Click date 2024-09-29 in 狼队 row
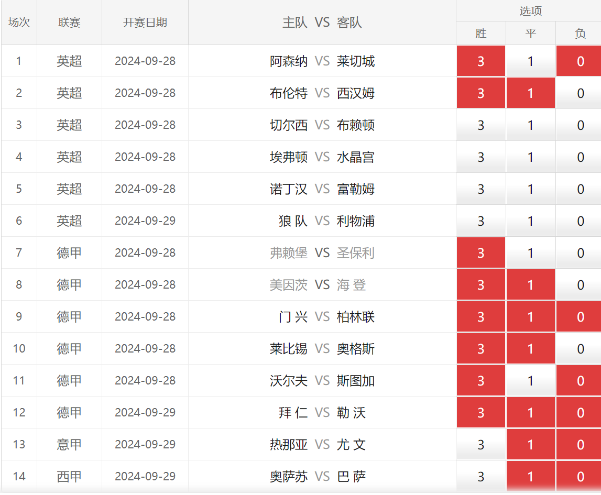 point(145,221)
